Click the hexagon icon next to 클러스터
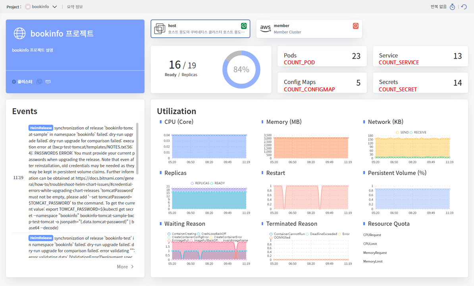The width and height of the screenshot is (474, 286). point(14,81)
